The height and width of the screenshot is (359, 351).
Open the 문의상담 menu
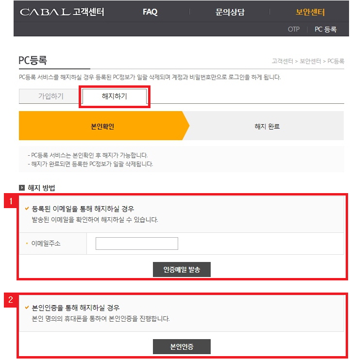click(230, 12)
